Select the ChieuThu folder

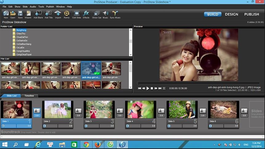coord(21,33)
